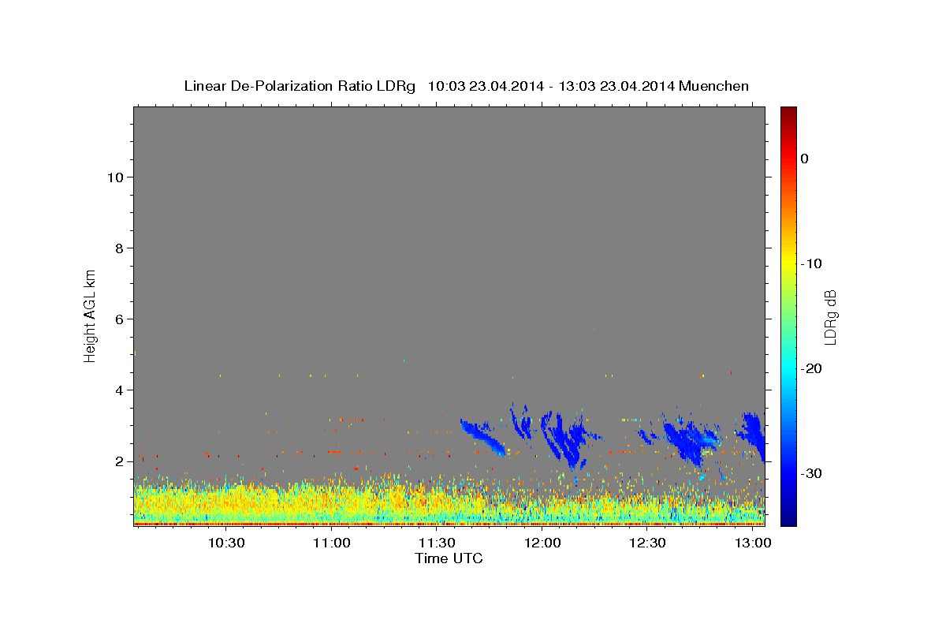Click the height tick label 6
This screenshot has height=631, width=946.
point(119,319)
